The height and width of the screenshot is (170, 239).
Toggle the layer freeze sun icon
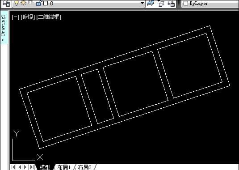coord(23,3)
